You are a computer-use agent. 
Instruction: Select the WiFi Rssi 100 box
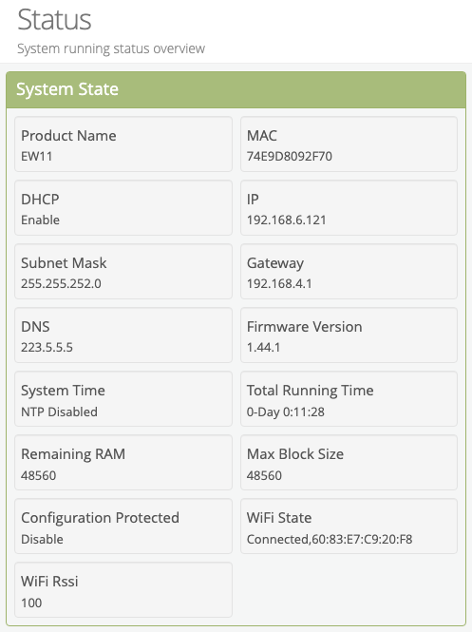[123, 589]
